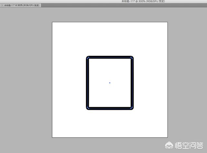Select the 未标题-11 @ 300% document tab

pos(21,5)
